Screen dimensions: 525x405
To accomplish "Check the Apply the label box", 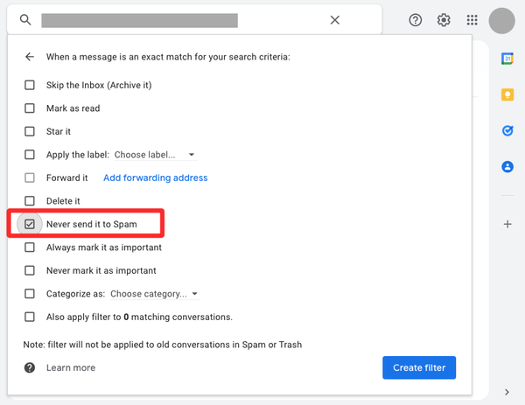I will tap(30, 154).
